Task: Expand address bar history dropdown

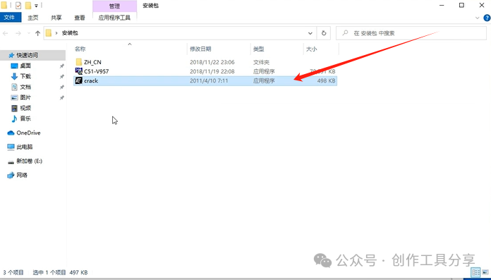Action: click(x=310, y=33)
